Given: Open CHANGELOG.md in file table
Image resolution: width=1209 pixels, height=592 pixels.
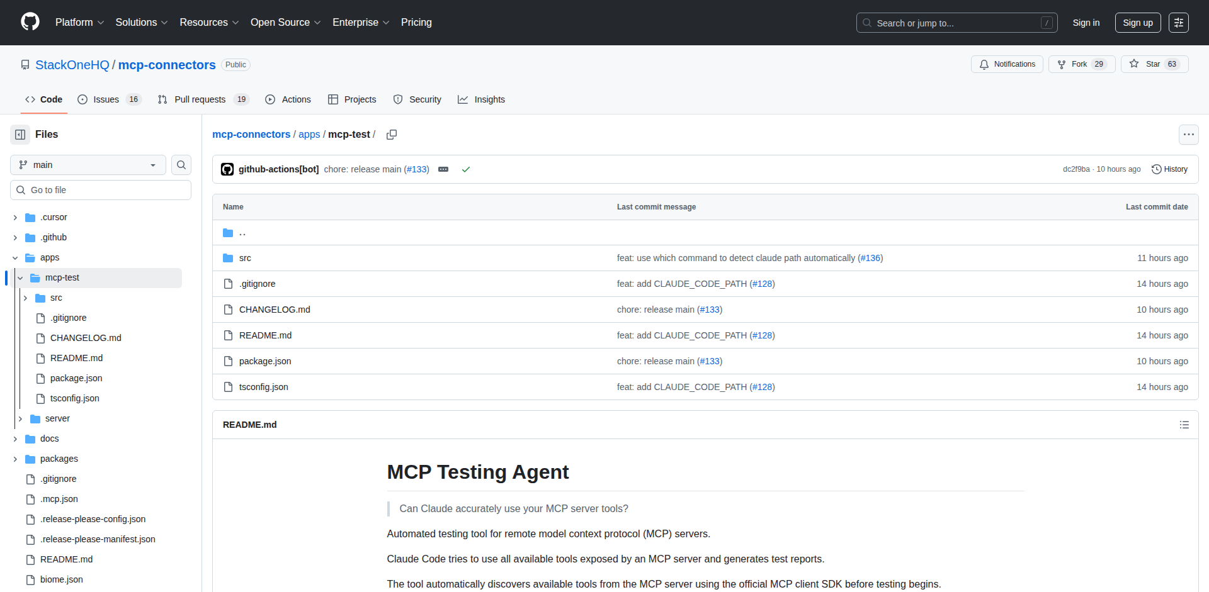Looking at the screenshot, I should [x=275, y=310].
